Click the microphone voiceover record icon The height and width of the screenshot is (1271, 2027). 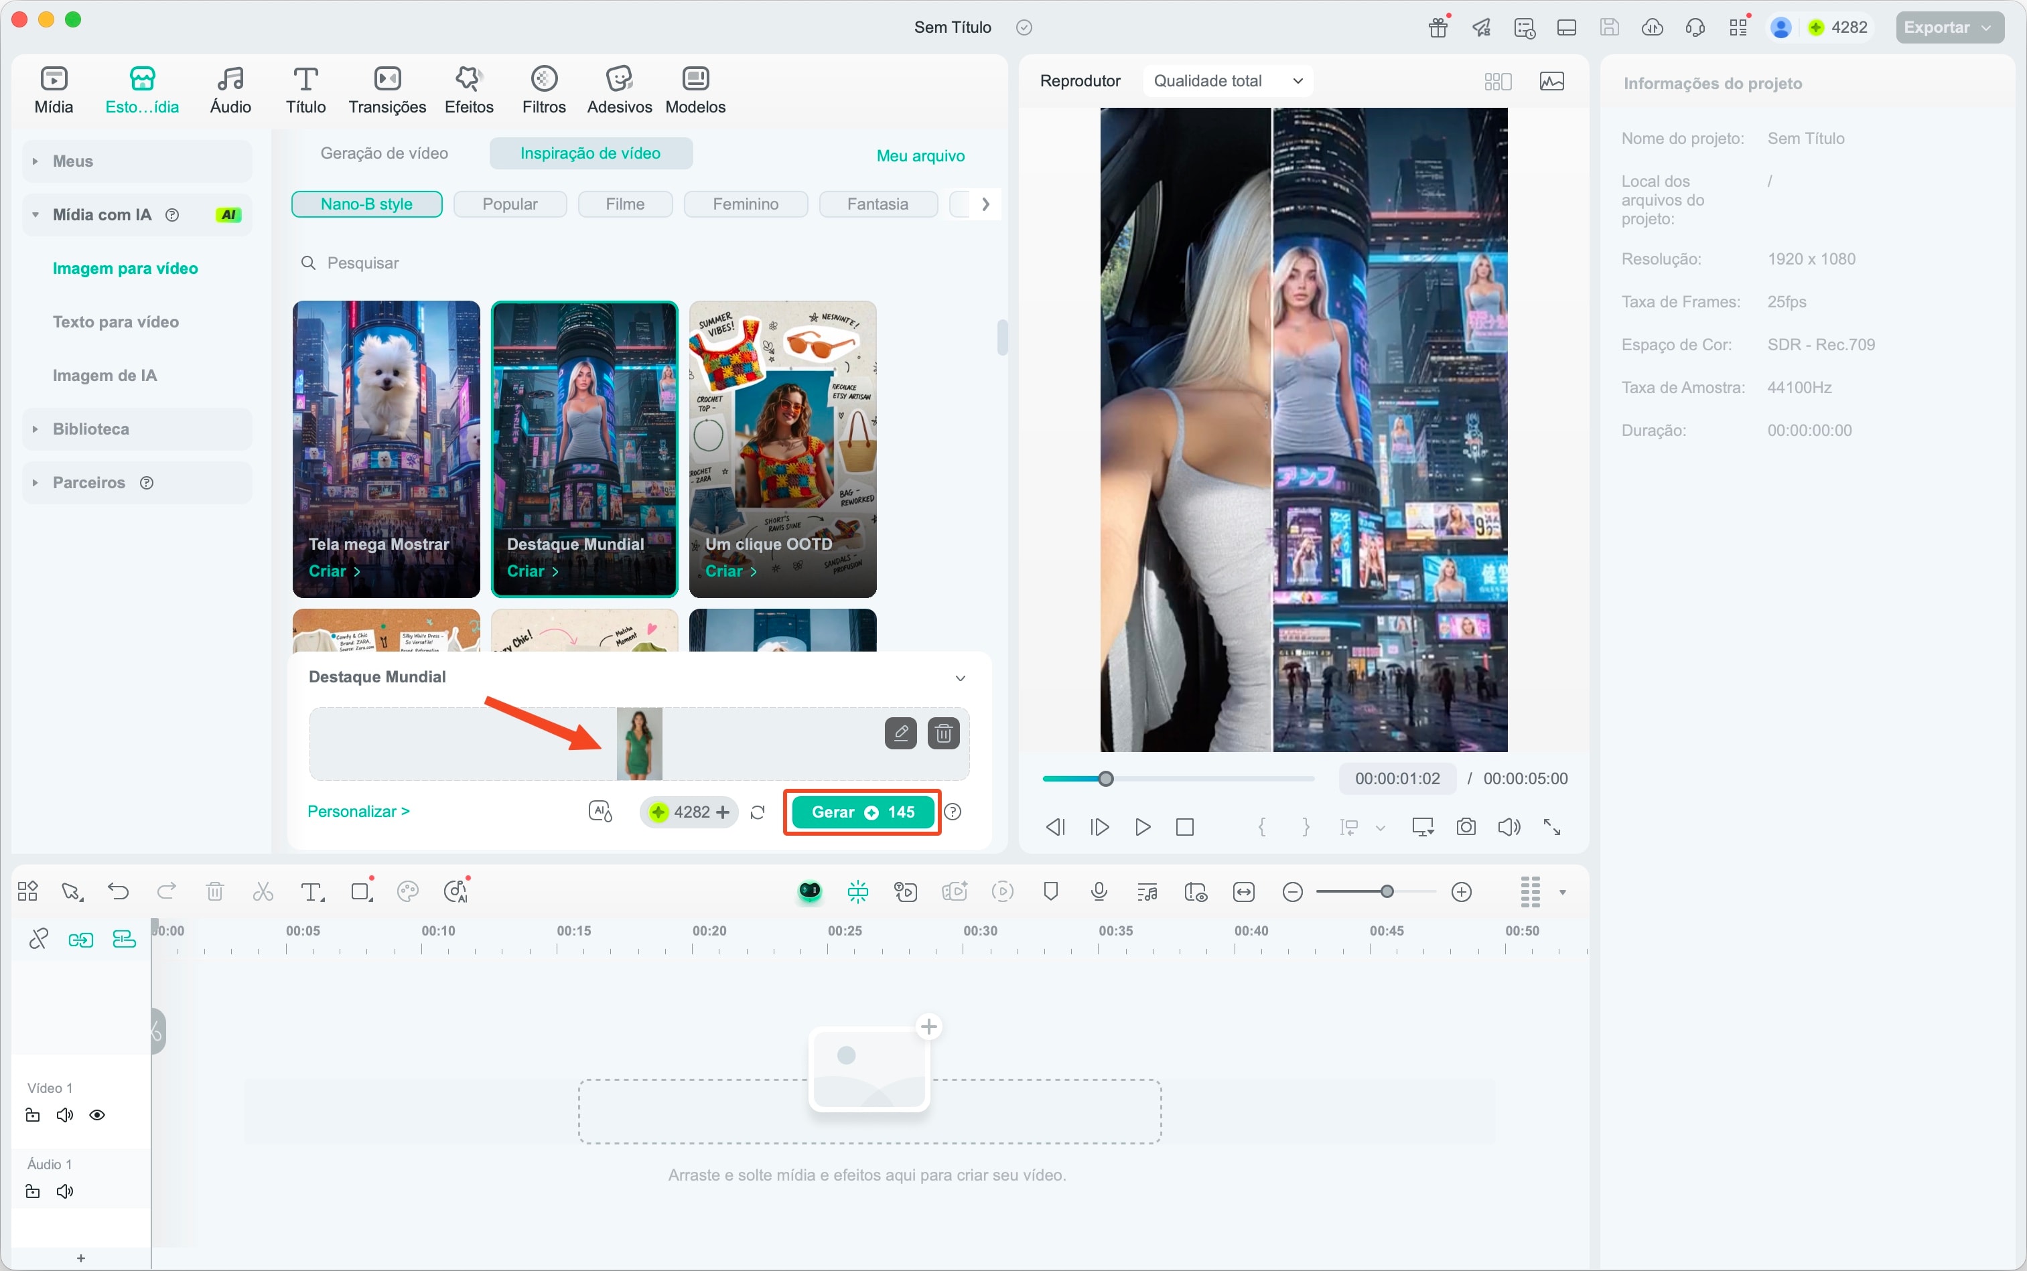(1098, 892)
